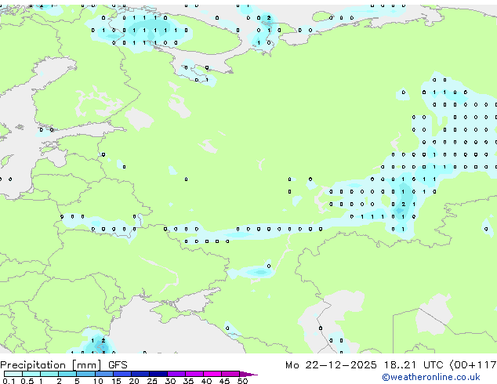Click the legend swatch between 20 and 25
497x384 pixels.
(140, 374)
